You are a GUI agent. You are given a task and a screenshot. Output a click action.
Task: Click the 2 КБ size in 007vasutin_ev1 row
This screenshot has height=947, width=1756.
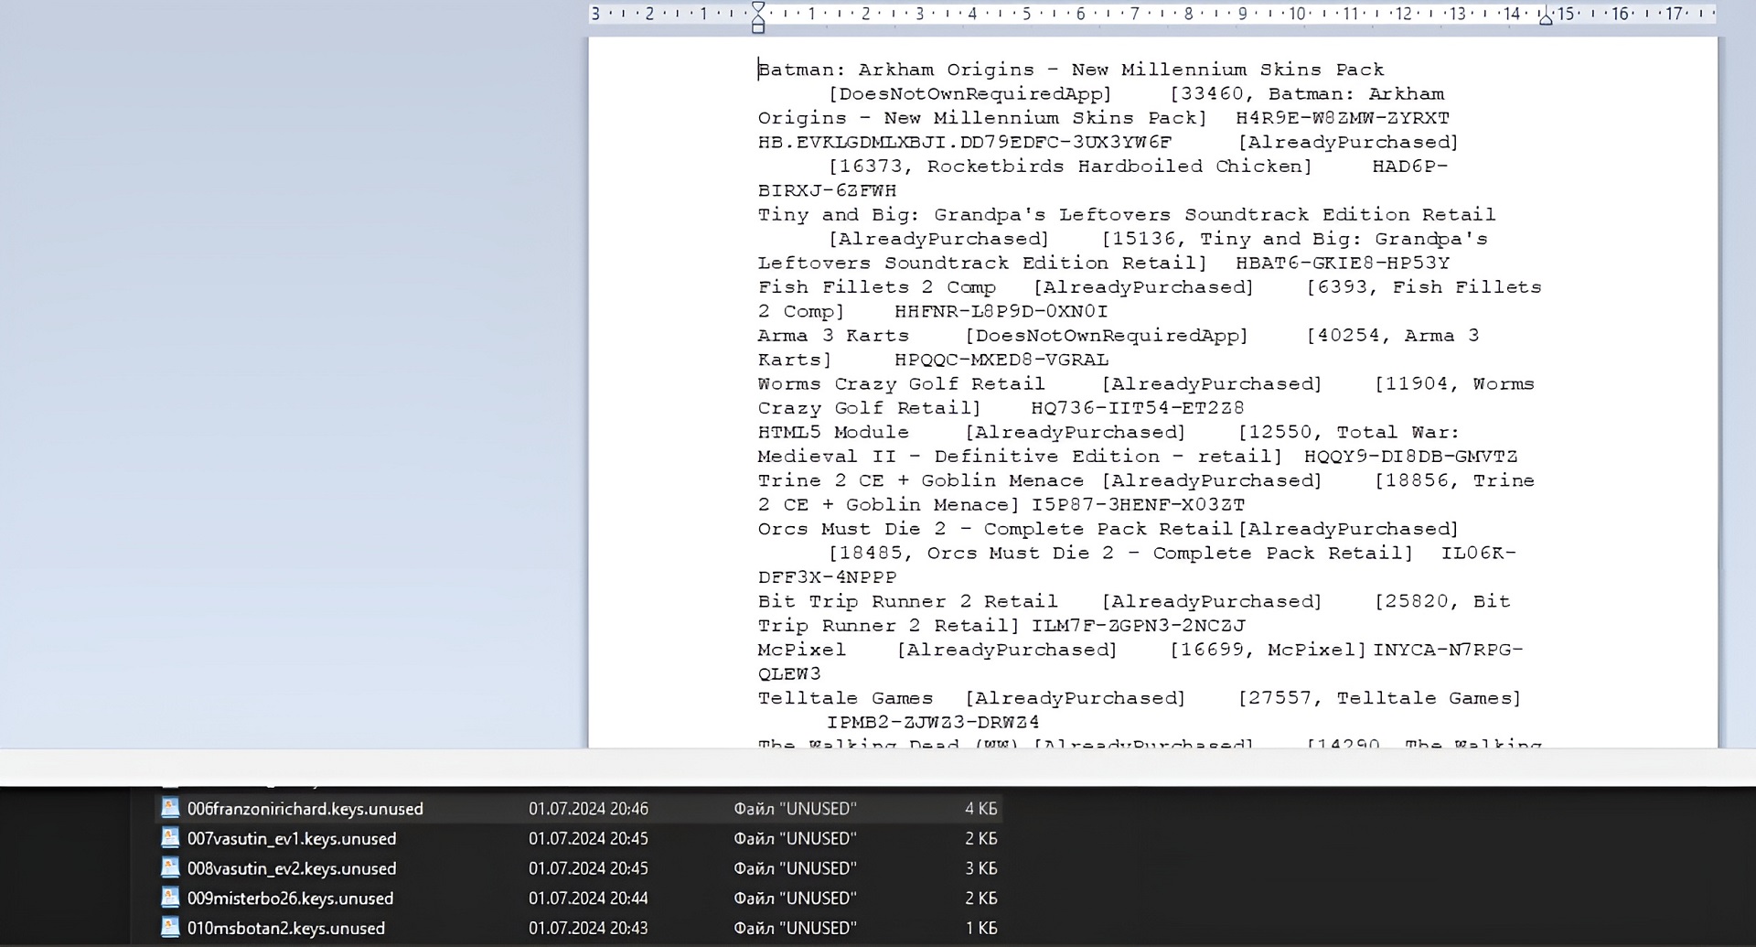click(x=980, y=838)
